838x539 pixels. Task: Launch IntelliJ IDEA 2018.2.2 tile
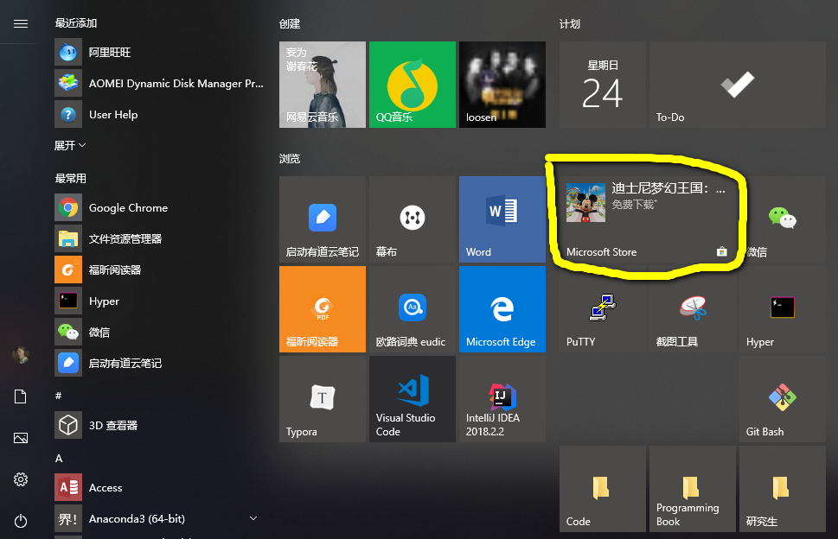(502, 398)
